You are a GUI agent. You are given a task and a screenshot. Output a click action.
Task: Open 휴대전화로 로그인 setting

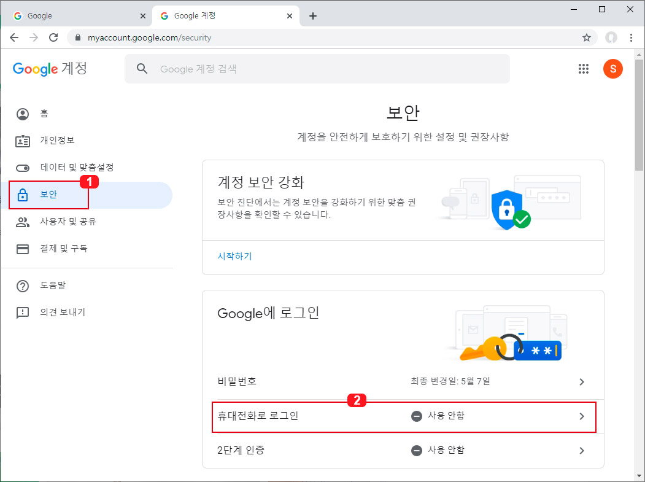pyautogui.click(x=403, y=416)
